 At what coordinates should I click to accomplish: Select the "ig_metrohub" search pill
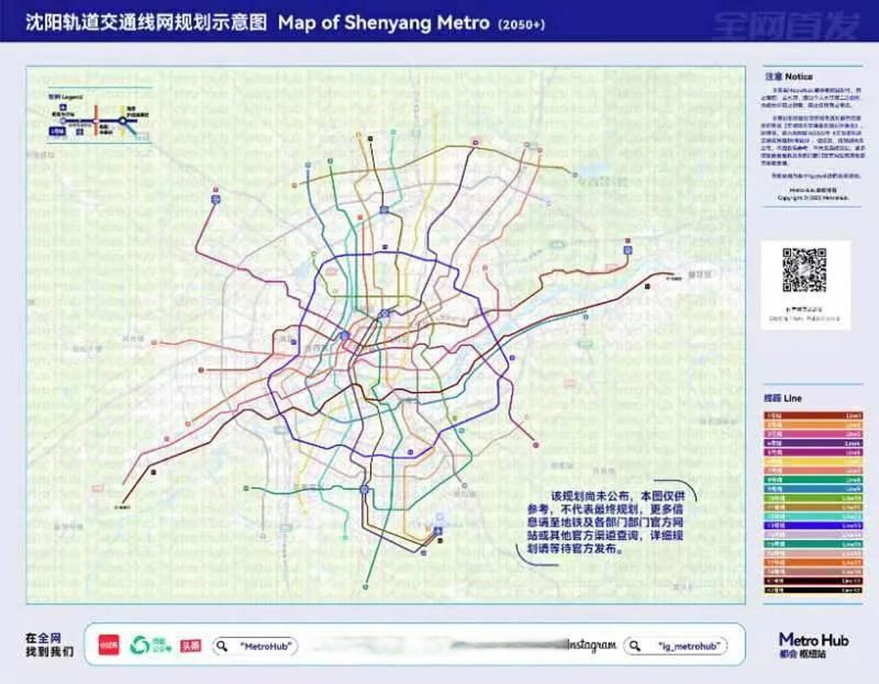tap(676, 646)
